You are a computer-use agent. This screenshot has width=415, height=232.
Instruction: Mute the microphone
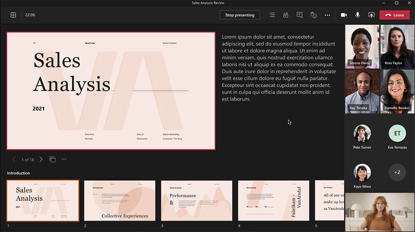[x=357, y=15]
